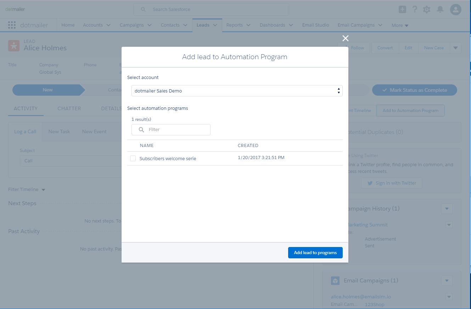Click the Setup gear icon
The image size is (471, 309).
point(427,9)
